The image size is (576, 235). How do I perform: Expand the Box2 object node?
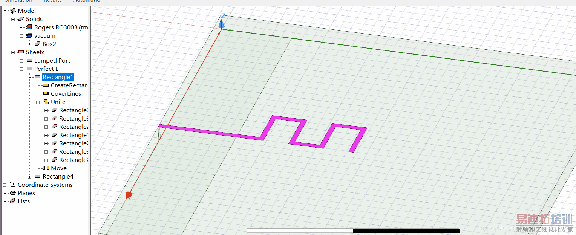(x=30, y=44)
